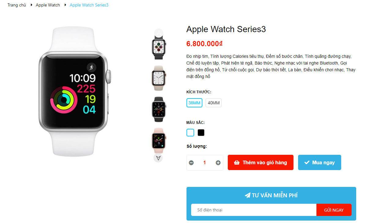Click the minus icon to decrease quantity

point(191,163)
